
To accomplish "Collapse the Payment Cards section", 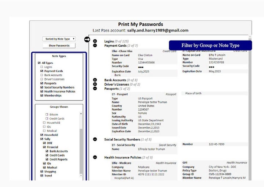I will click(95, 46).
